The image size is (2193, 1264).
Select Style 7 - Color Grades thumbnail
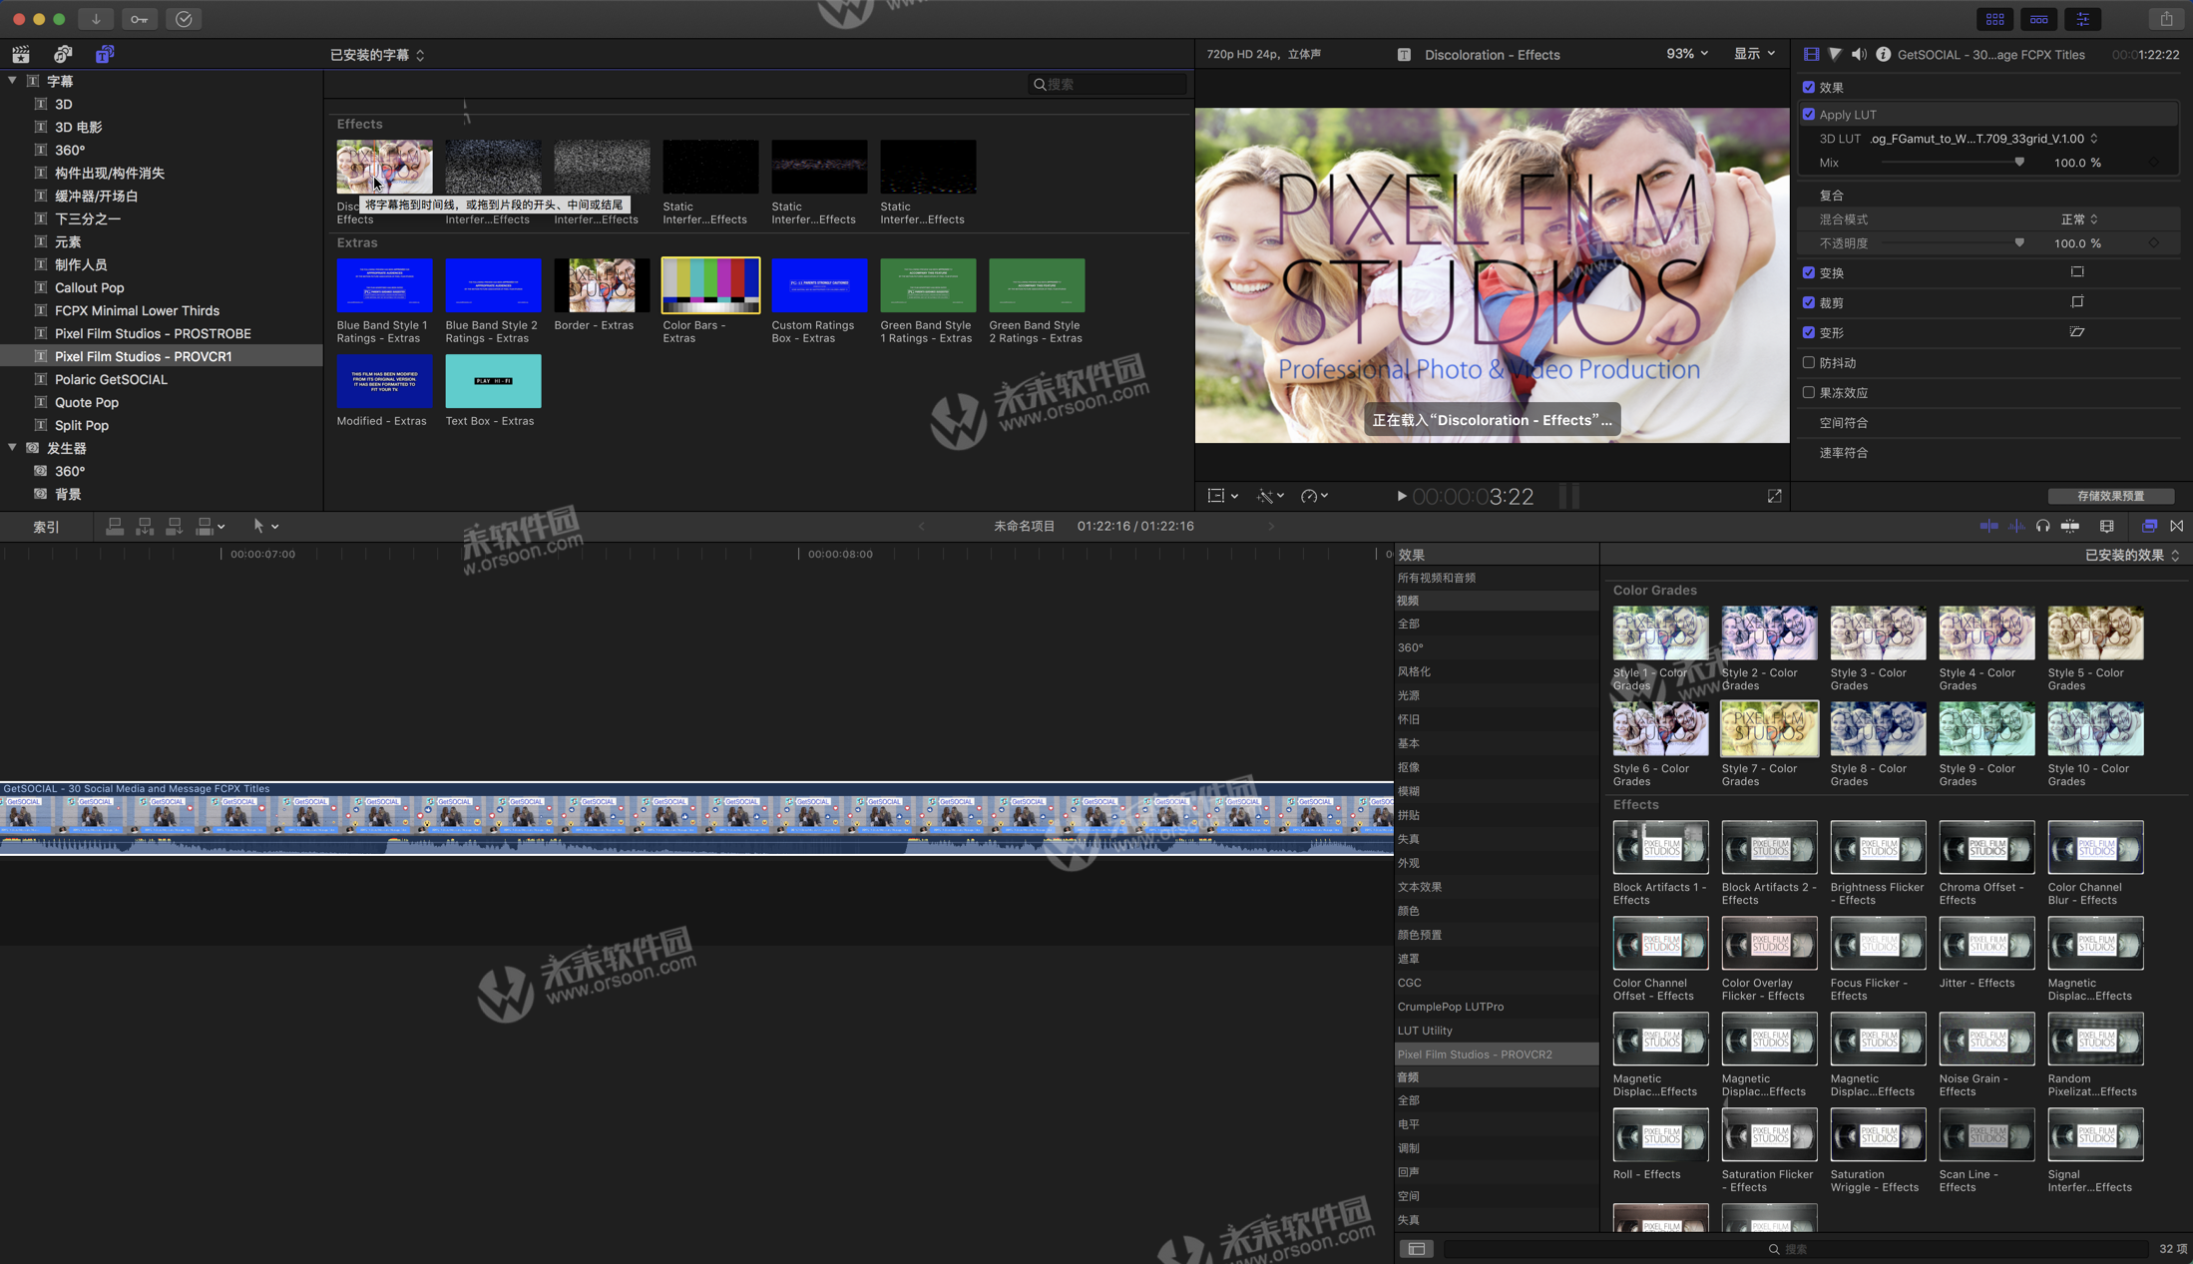1769,729
